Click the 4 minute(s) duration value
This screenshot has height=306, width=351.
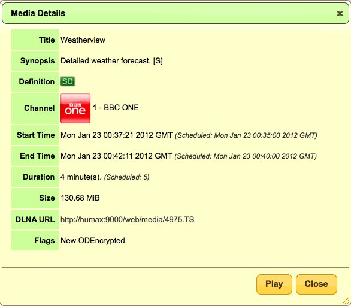pos(81,177)
